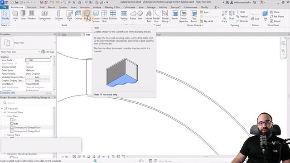
Task: Select the Roof tool
Action: pos(69,15)
